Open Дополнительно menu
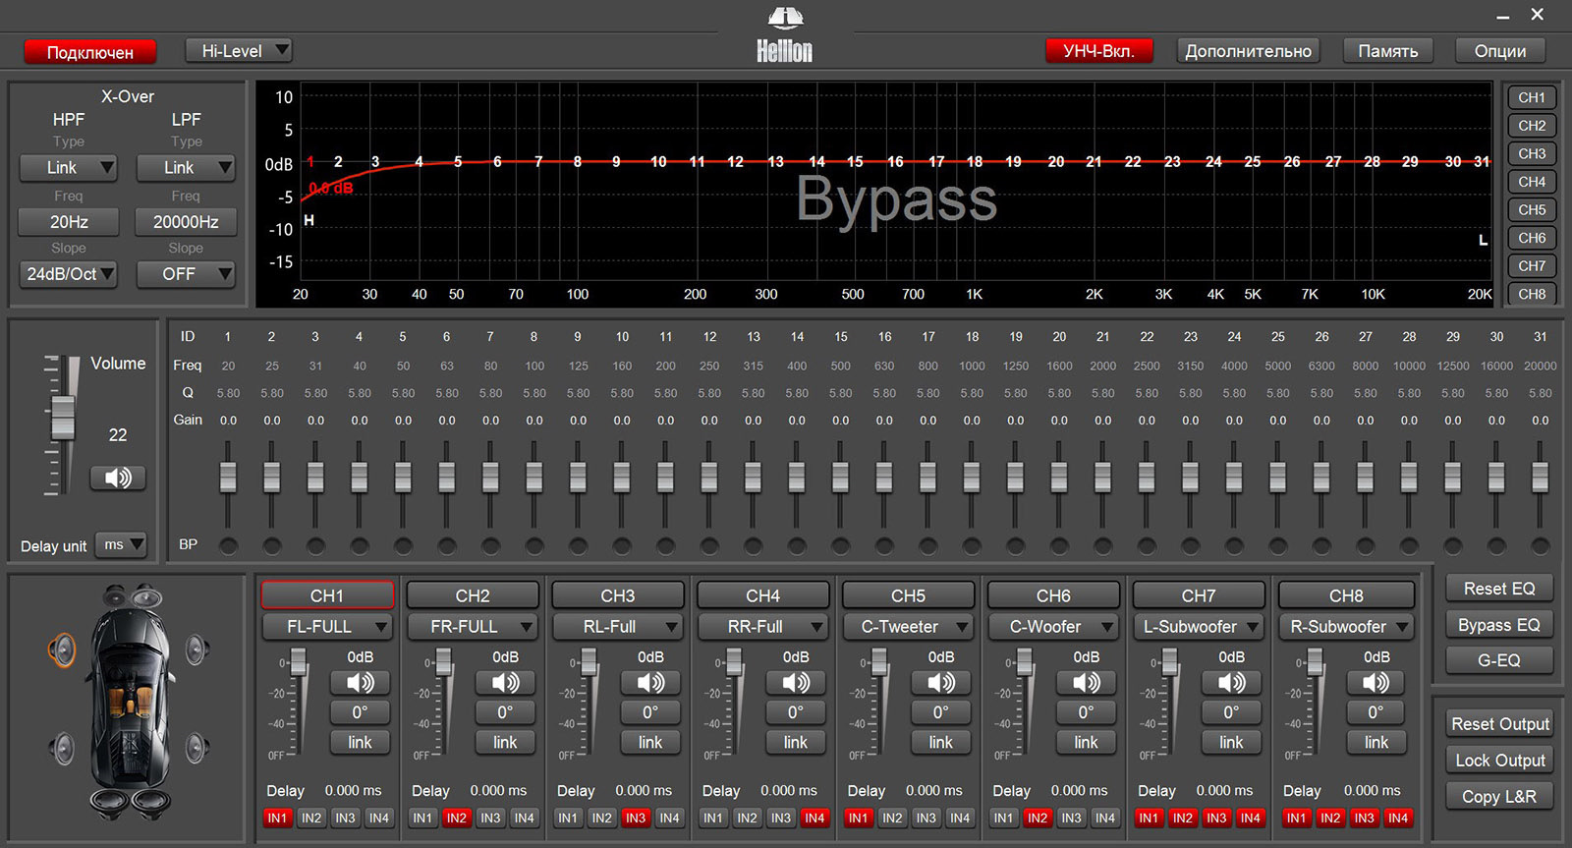This screenshot has height=848, width=1572. [1248, 51]
